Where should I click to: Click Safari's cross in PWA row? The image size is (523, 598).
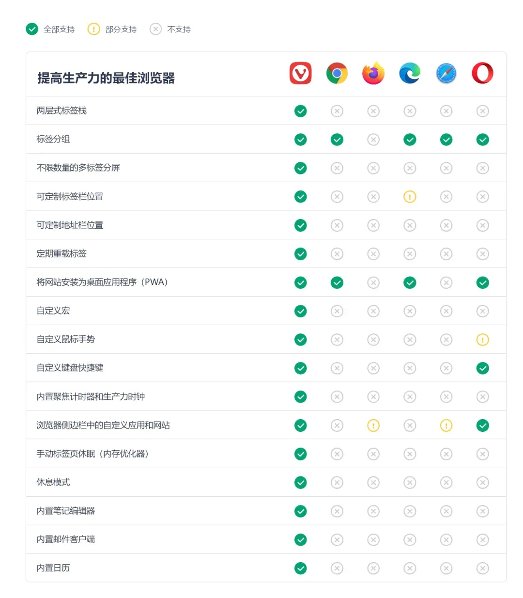pyautogui.click(x=446, y=283)
